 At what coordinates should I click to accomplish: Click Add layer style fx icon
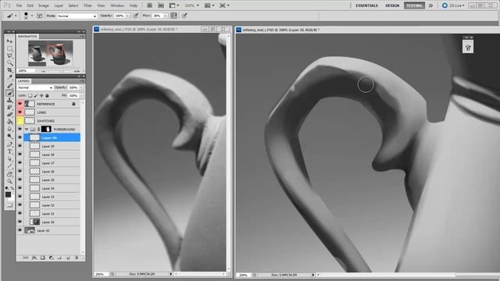pos(34,258)
